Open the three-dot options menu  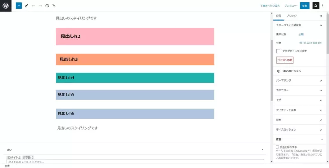(x=323, y=6)
